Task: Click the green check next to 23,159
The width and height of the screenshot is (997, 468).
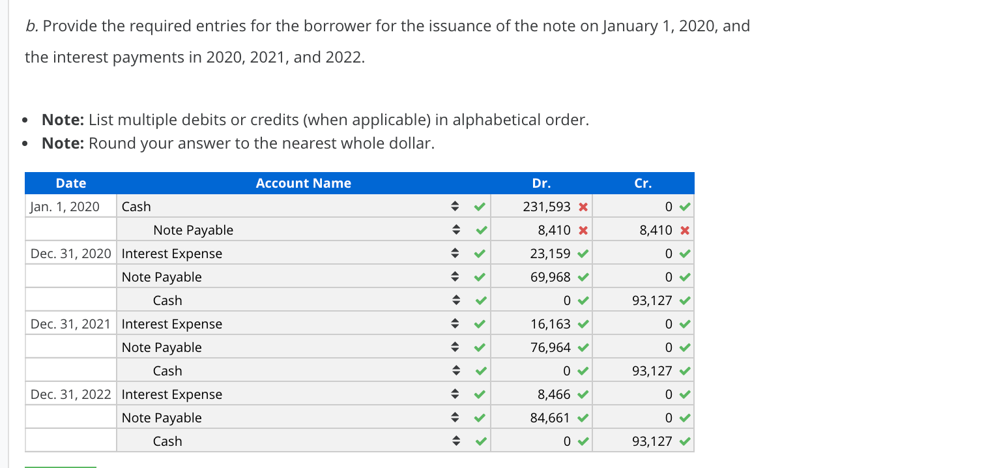Action: click(584, 254)
